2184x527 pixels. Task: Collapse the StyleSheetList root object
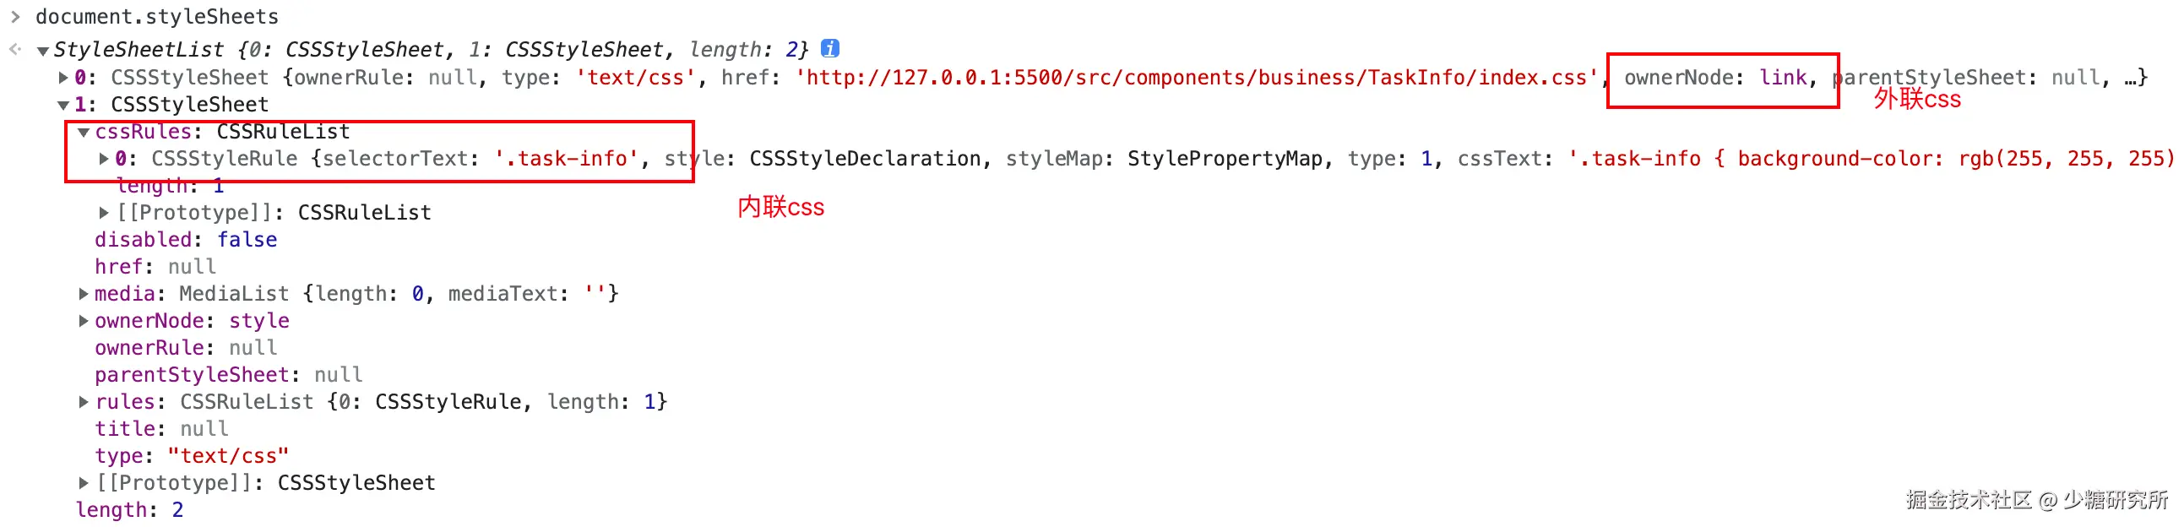click(42, 51)
